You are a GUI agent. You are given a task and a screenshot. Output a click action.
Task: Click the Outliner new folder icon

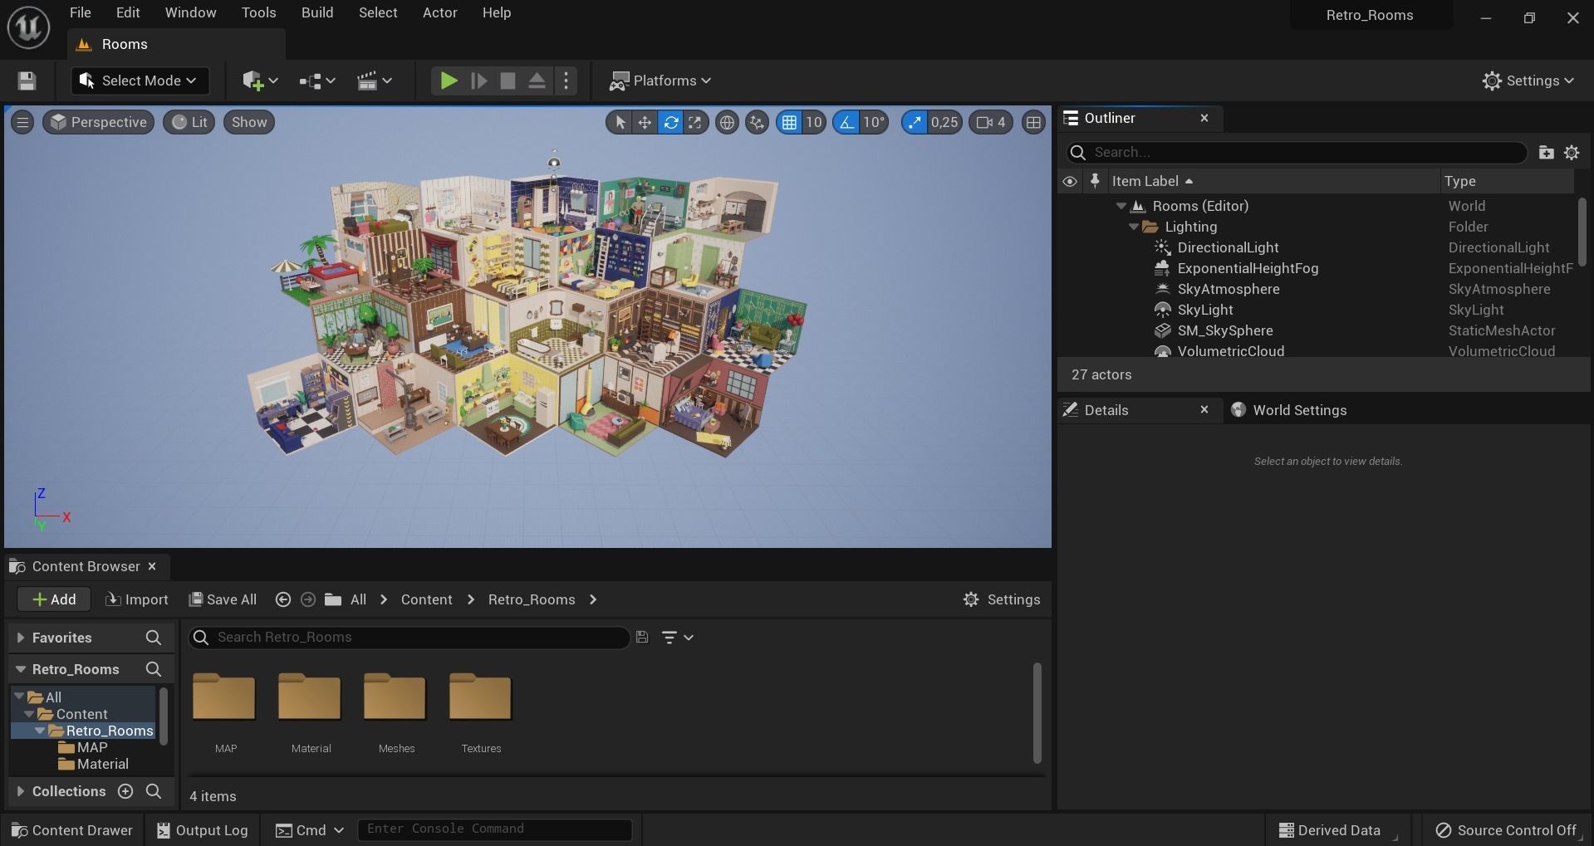click(1545, 153)
